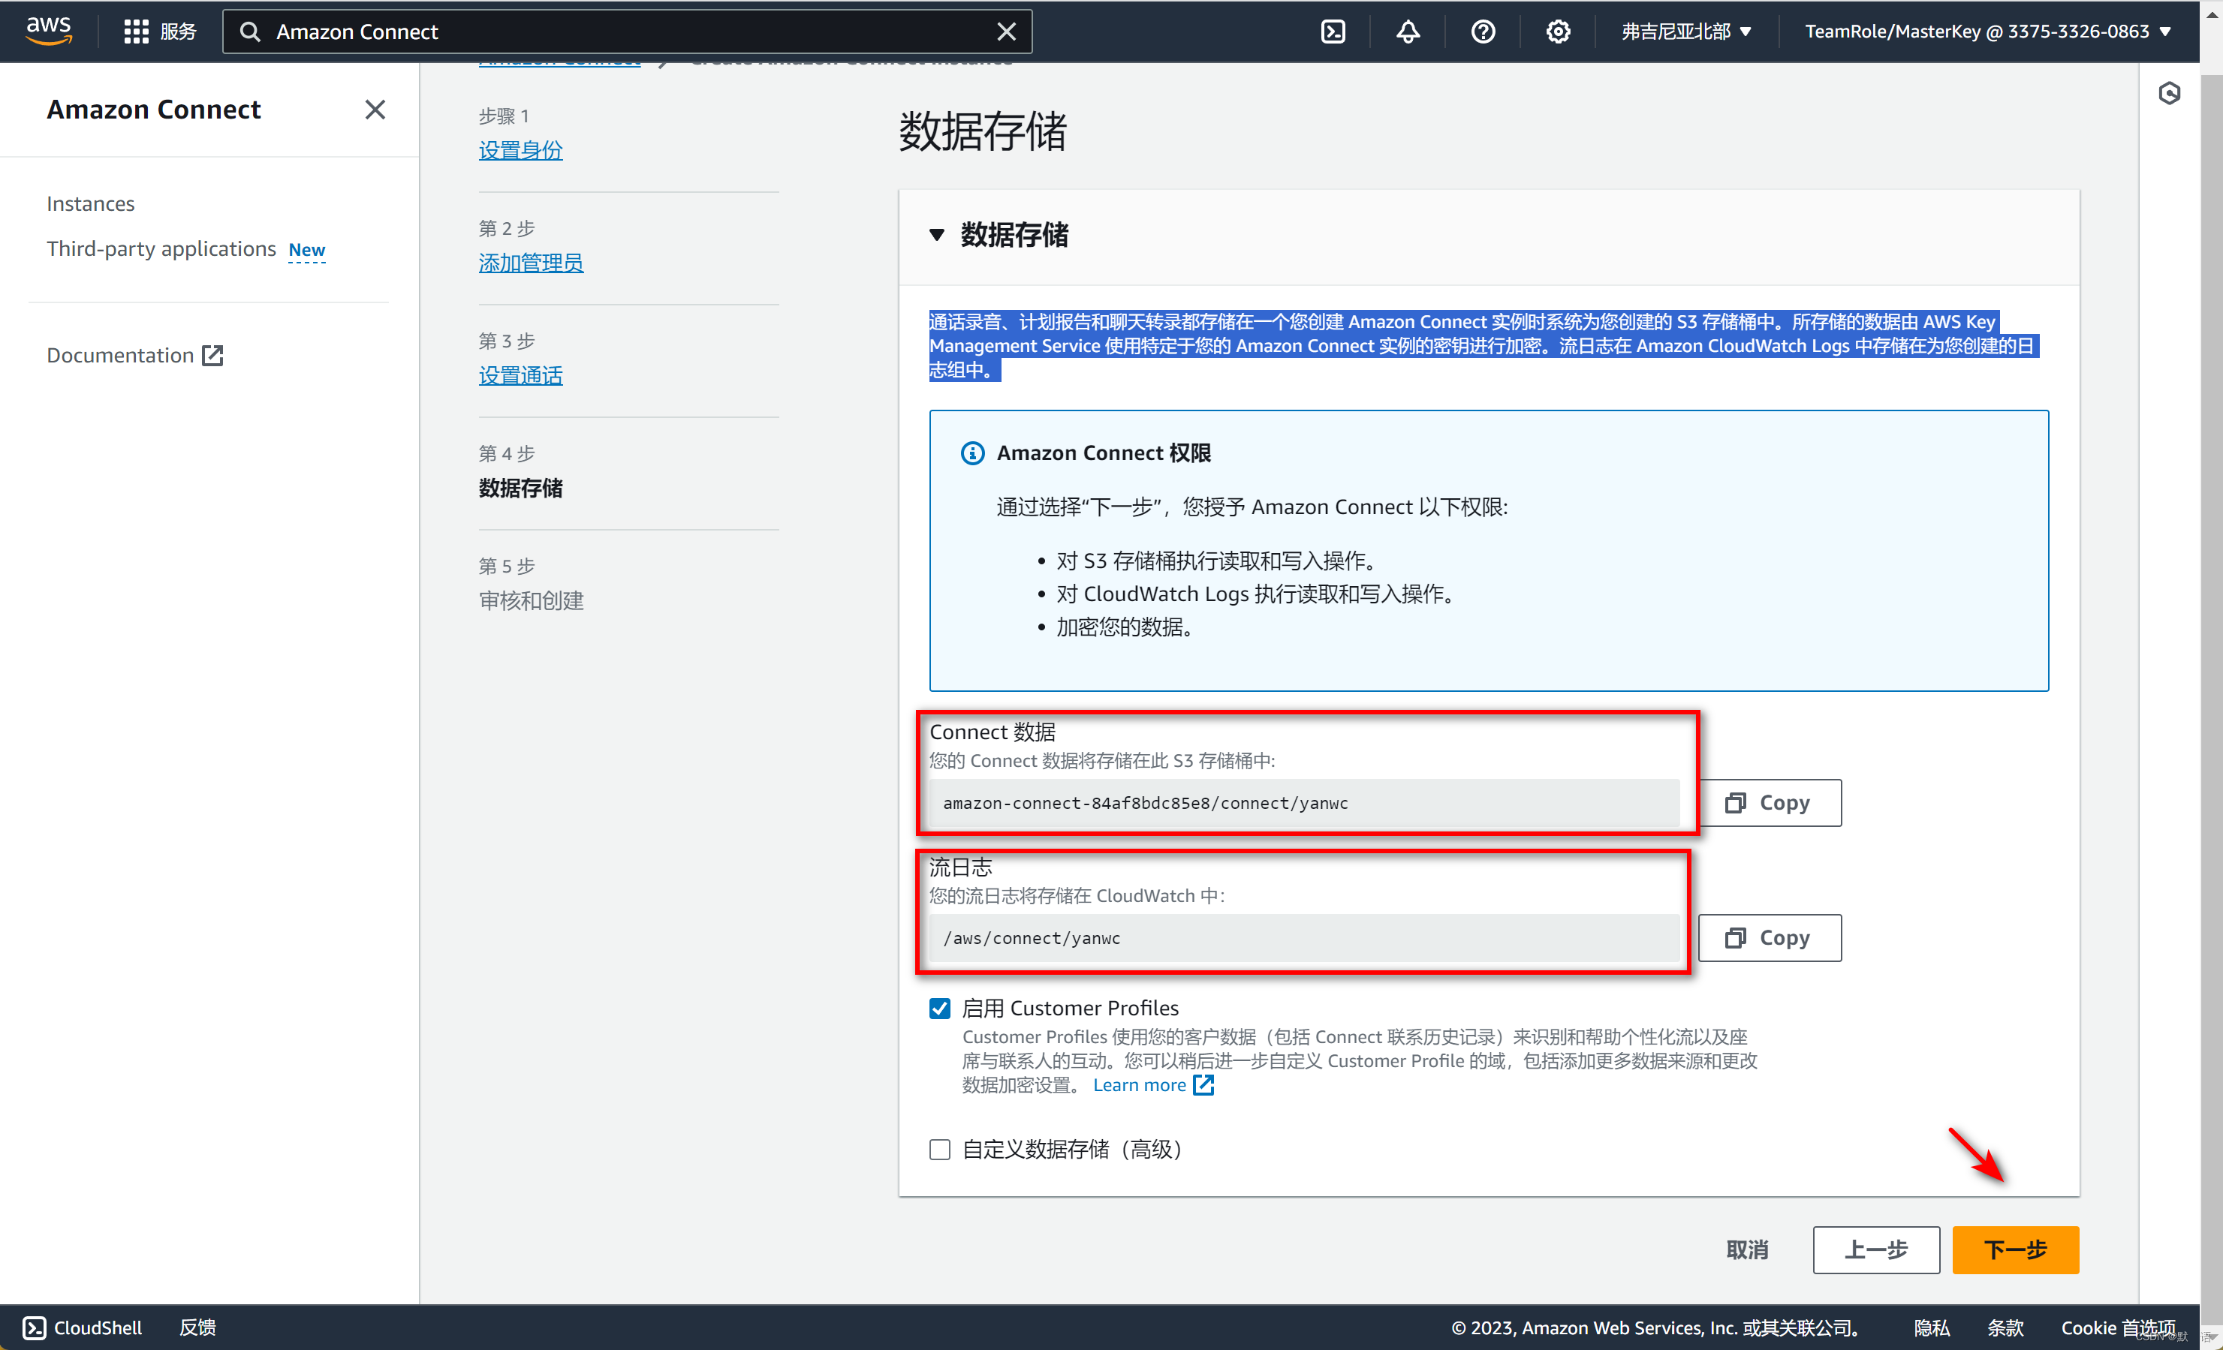Image resolution: width=2223 pixels, height=1350 pixels.
Task: Open Cookie 首选项
Action: [x=2119, y=1327]
